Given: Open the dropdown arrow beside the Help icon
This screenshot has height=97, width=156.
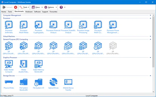Looking at the screenshot, I should click(65, 7).
